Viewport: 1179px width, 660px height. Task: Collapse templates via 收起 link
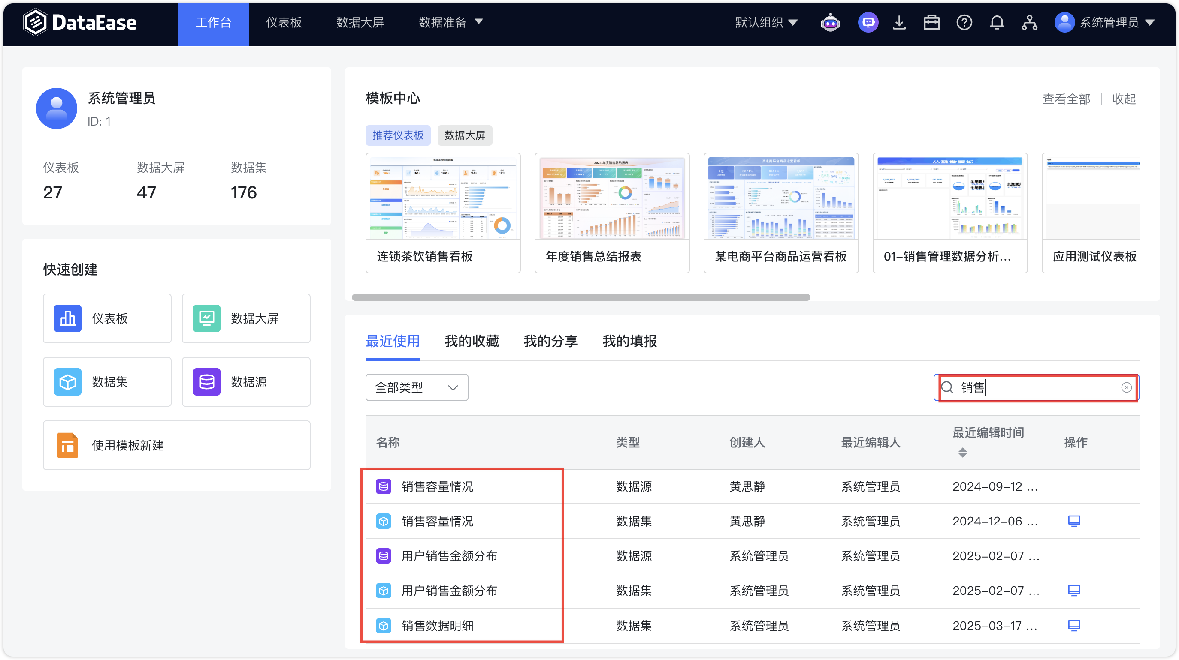coord(1124,99)
